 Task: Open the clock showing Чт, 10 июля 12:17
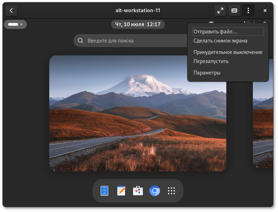[x=138, y=24]
